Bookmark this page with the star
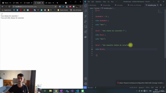Image resolution: width=166 pixels, height=93 pixels. pos(56,6)
